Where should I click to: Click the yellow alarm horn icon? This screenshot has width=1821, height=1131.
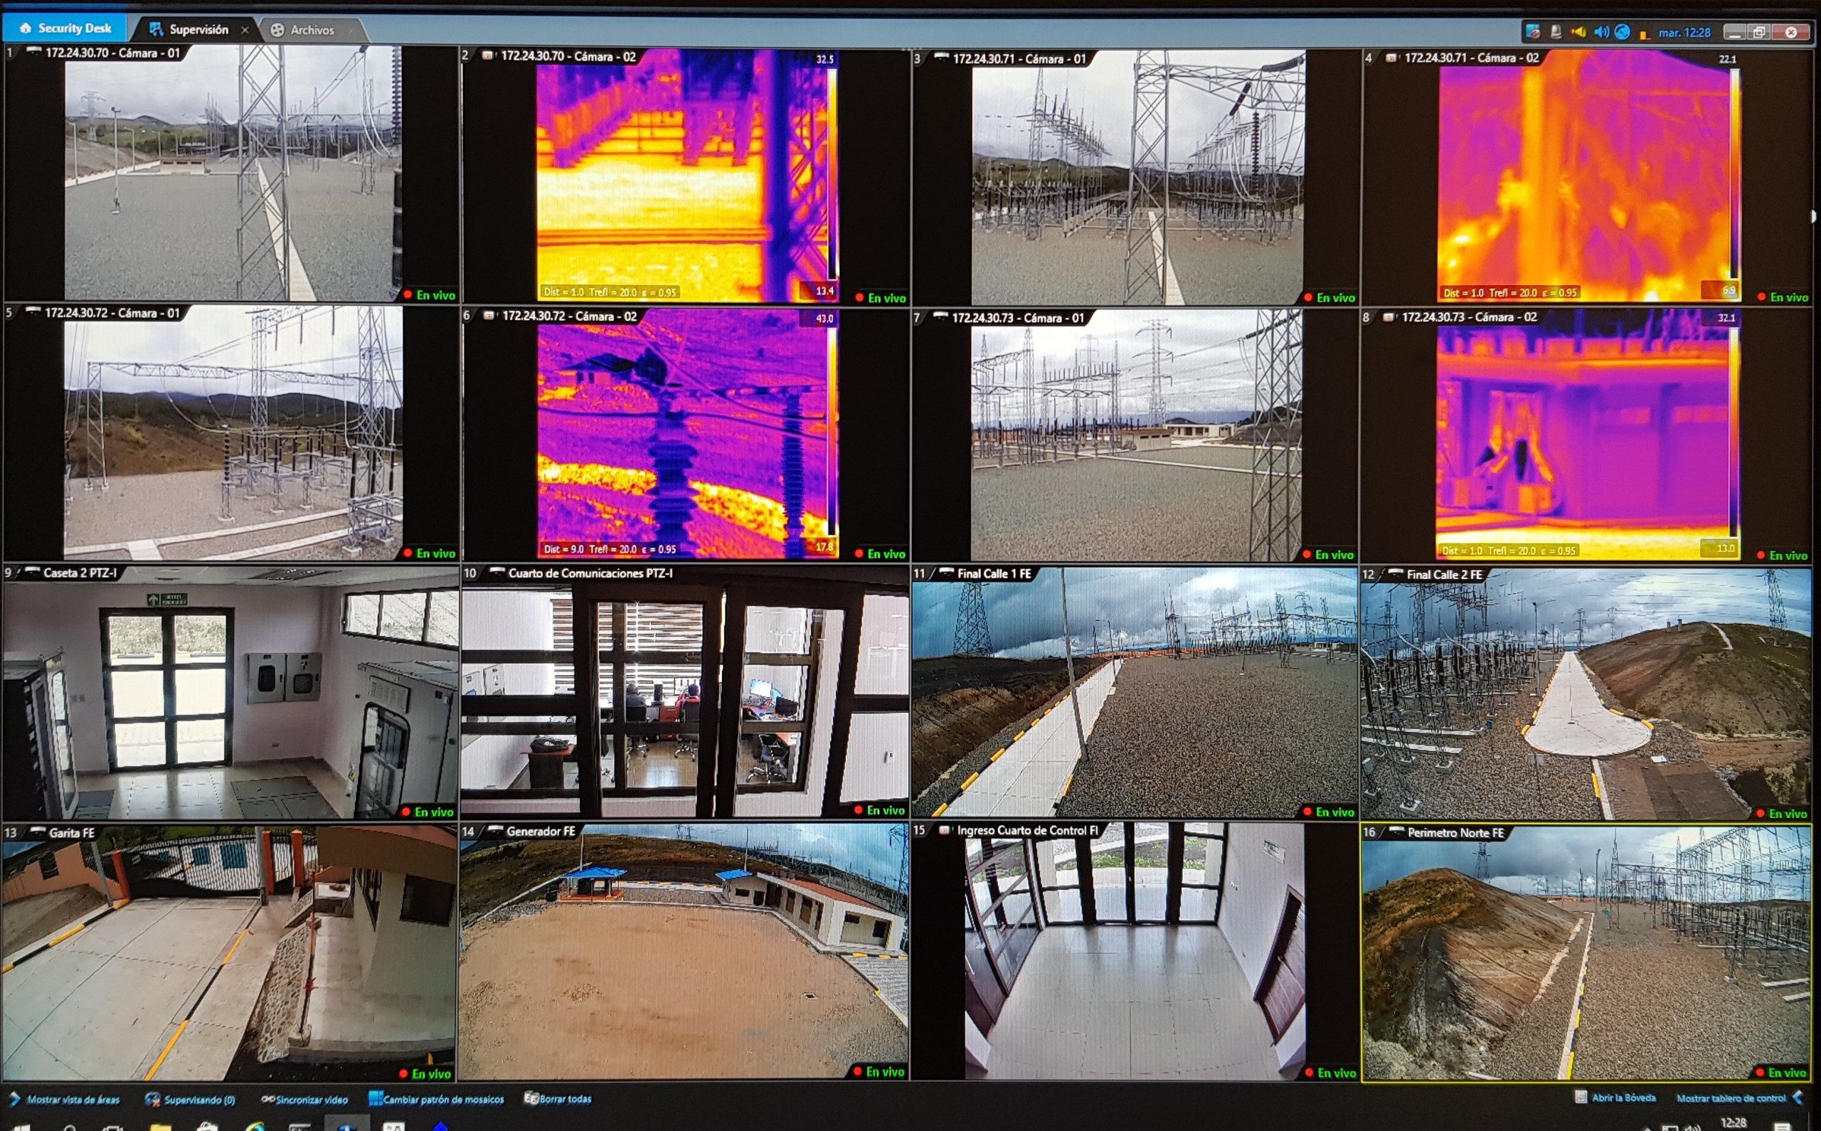(1578, 32)
